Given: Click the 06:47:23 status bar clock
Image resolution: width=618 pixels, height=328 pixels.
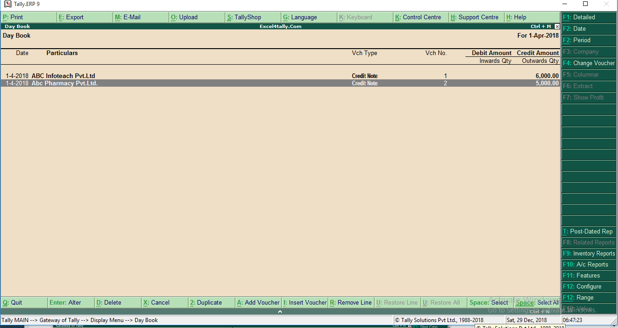Looking at the screenshot, I should pos(573,320).
